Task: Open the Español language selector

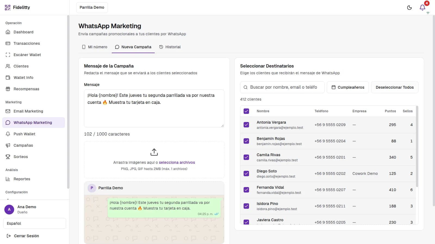Action: [x=35, y=223]
